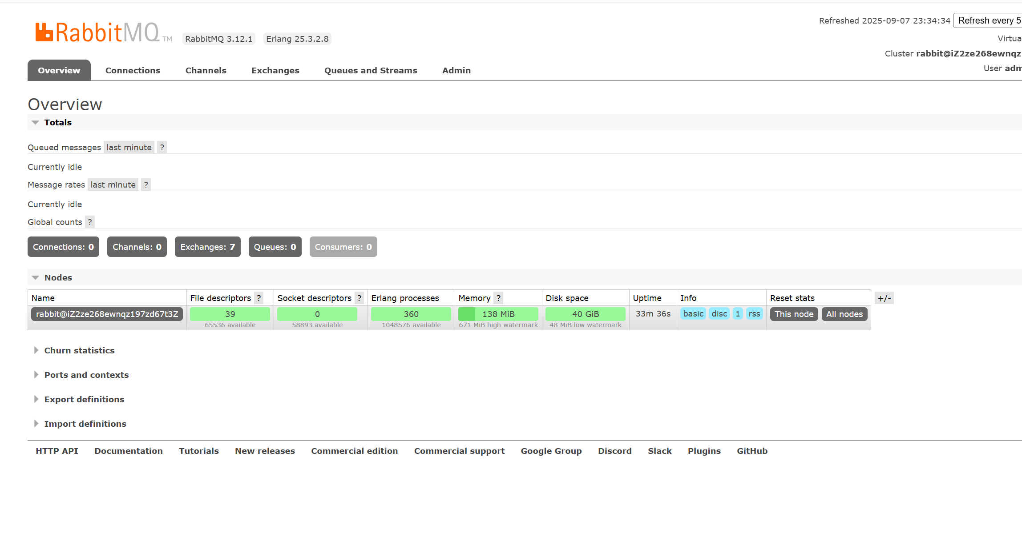Switch to the Exchanges tab
The image size is (1022, 545).
(x=275, y=70)
